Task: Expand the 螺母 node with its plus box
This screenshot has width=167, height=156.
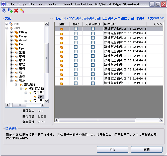Action: (x=11, y=60)
